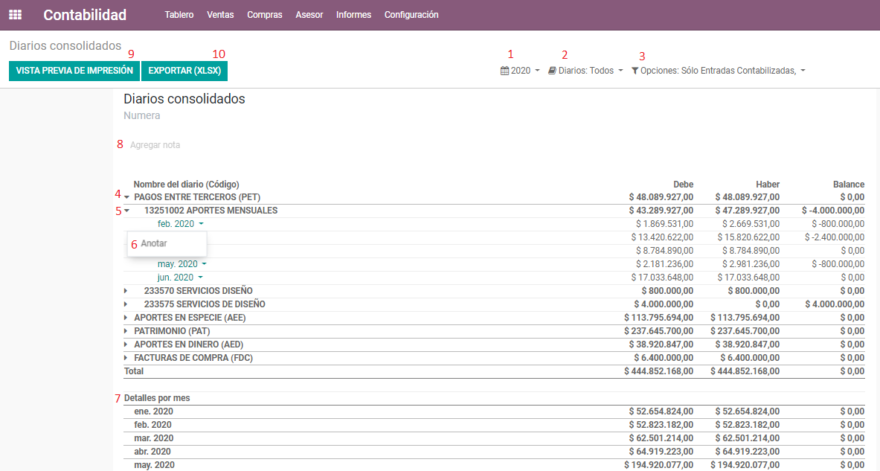The height and width of the screenshot is (471, 880).
Task: Click the Detalles por mes heading
Action: [157, 398]
